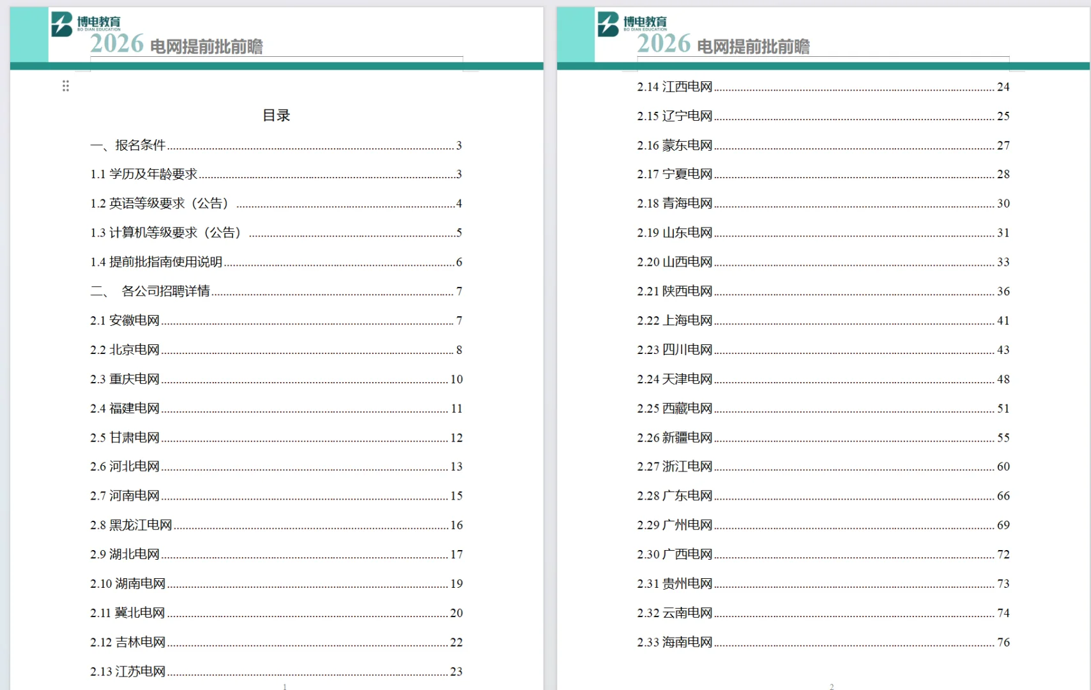
Task: Open the 二、各公司招聘详情 entry
Action: click(x=276, y=291)
